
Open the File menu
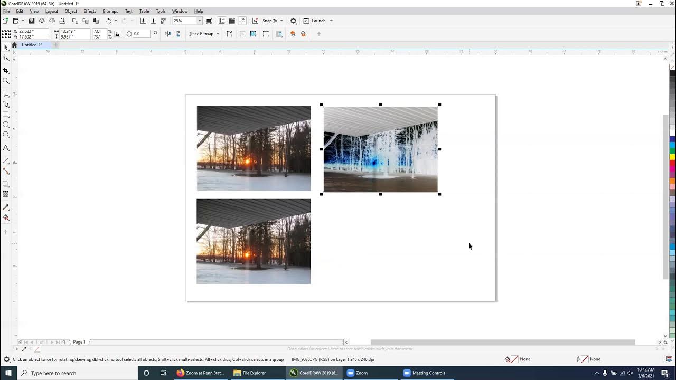pos(6,11)
